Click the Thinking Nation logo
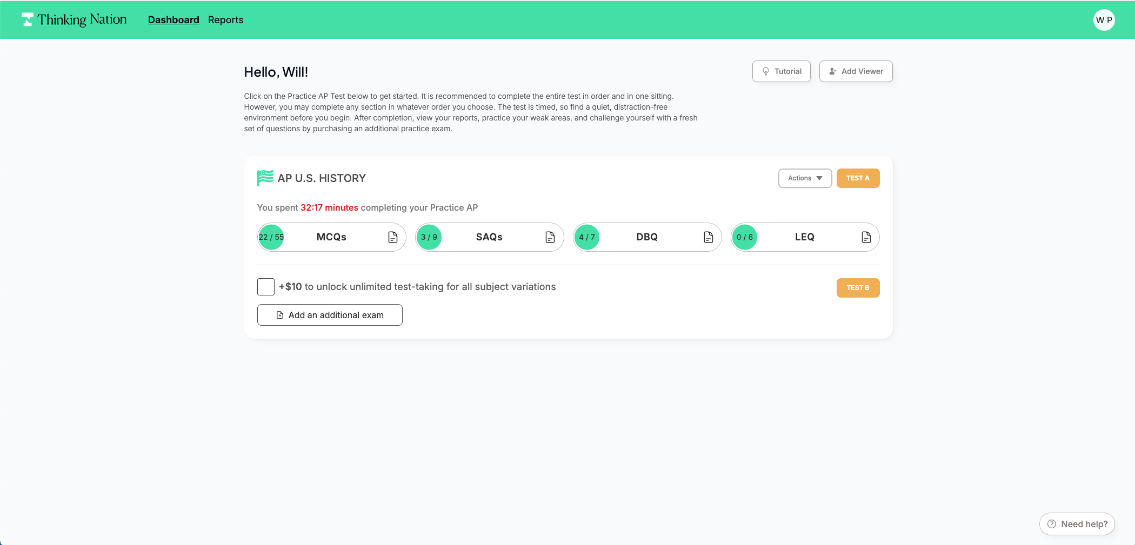This screenshot has height=545, width=1135. [x=74, y=20]
